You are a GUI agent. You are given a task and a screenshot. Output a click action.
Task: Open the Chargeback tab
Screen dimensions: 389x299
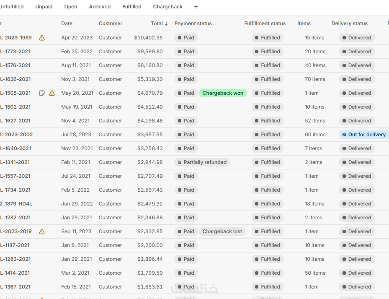tap(167, 7)
